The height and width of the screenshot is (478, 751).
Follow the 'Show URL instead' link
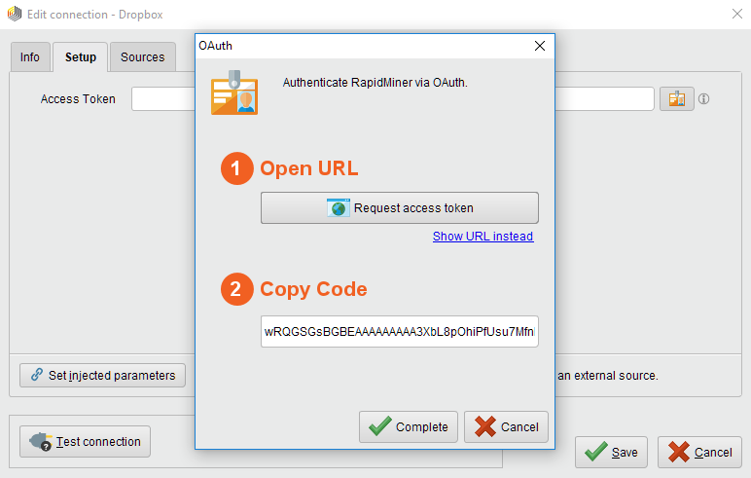[483, 237]
